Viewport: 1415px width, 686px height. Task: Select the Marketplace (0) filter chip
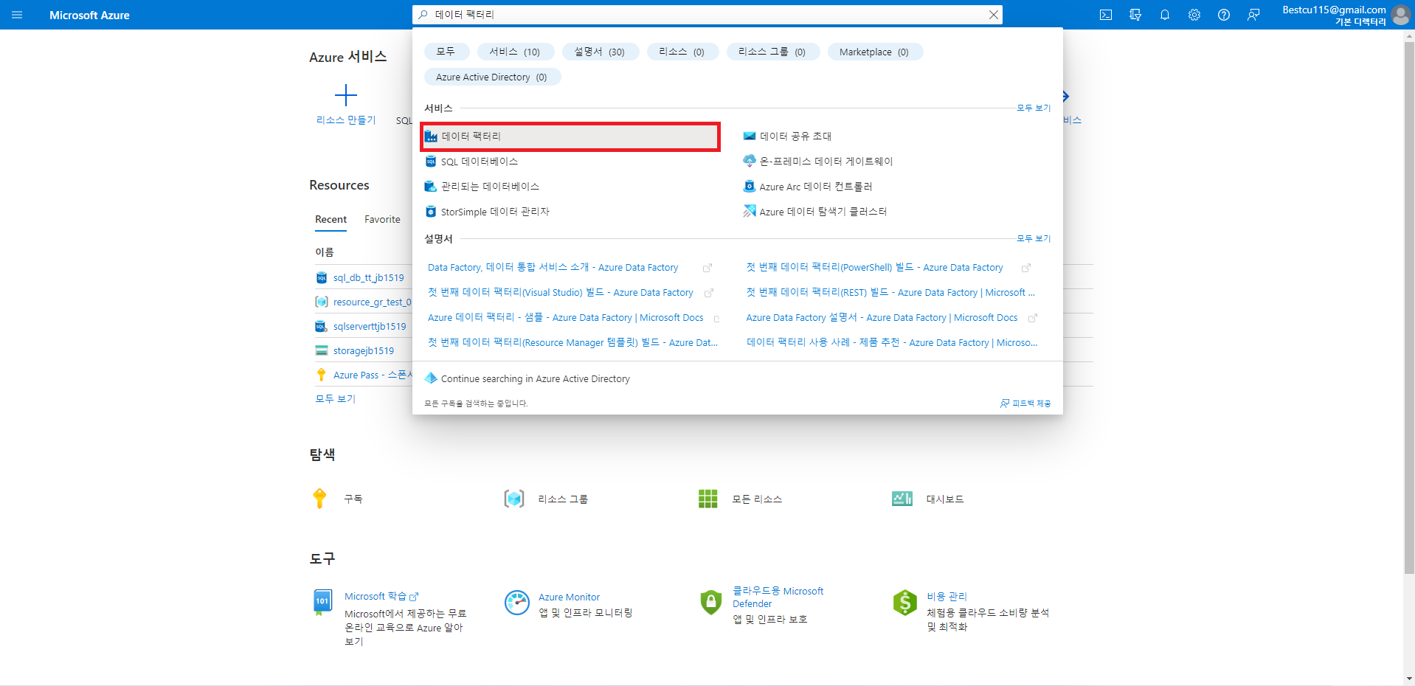click(x=874, y=52)
